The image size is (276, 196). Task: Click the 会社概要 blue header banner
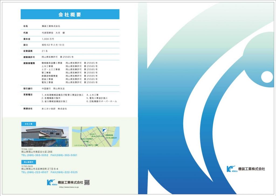[x=70, y=14]
